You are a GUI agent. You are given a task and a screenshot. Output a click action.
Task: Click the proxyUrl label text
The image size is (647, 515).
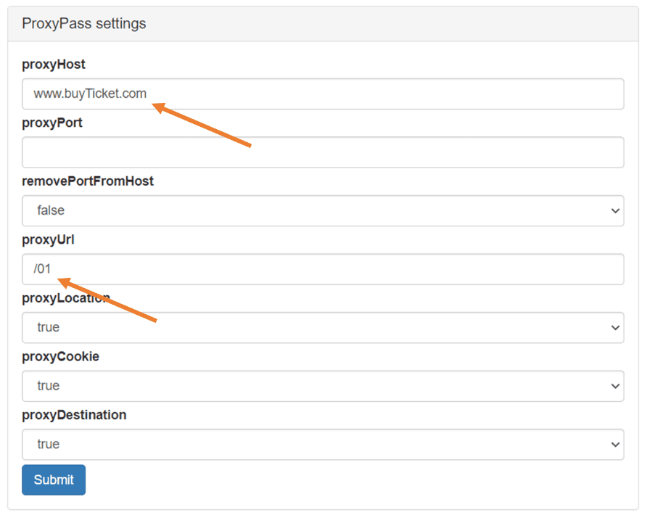click(49, 239)
